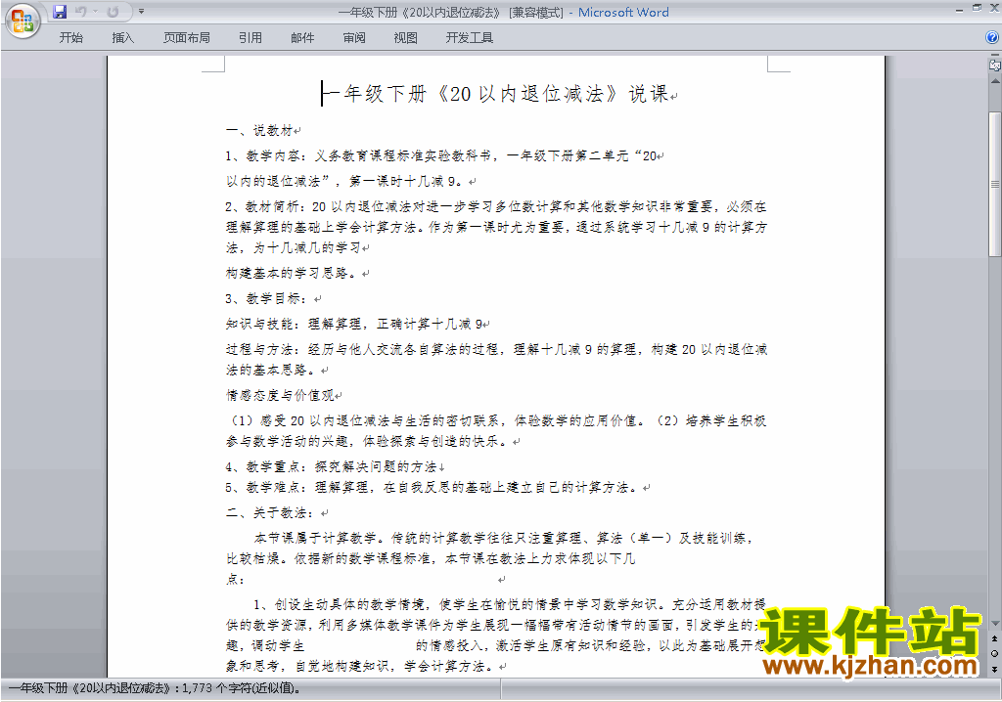
Task: Select the 邮件 tab
Action: (302, 38)
